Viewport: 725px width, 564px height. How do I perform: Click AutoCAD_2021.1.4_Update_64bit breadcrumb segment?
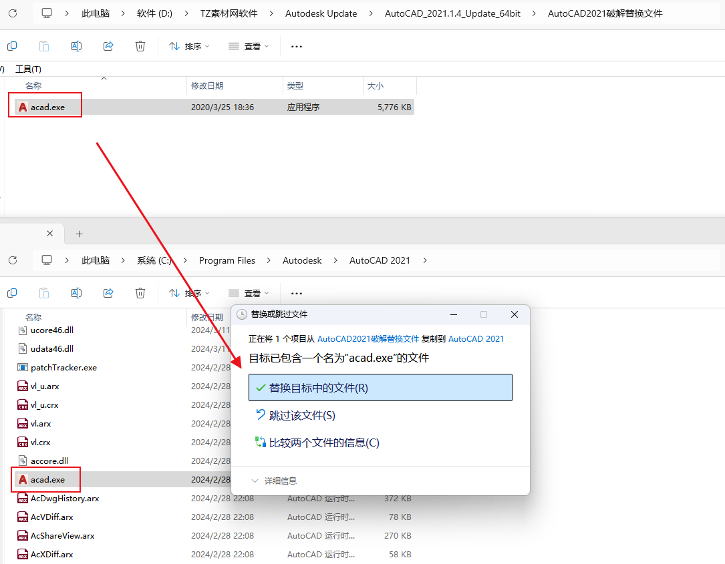[452, 13]
